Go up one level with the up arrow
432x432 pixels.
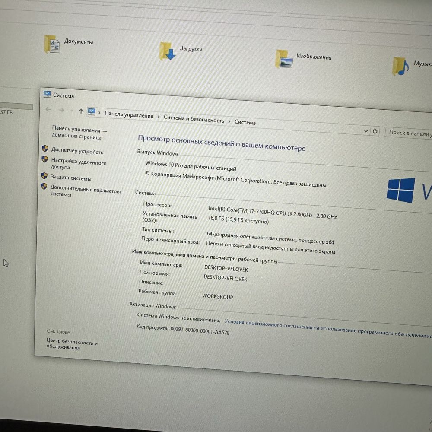[81, 111]
